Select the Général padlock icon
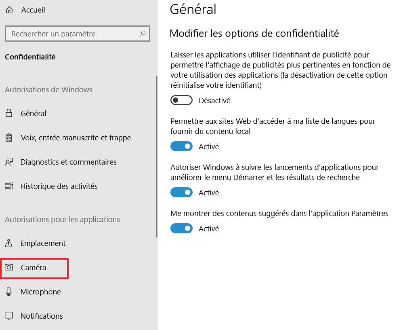This screenshot has width=401, height=330. coord(9,114)
